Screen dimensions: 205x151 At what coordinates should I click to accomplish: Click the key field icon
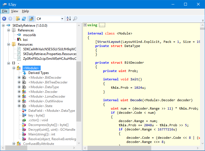point(24,115)
